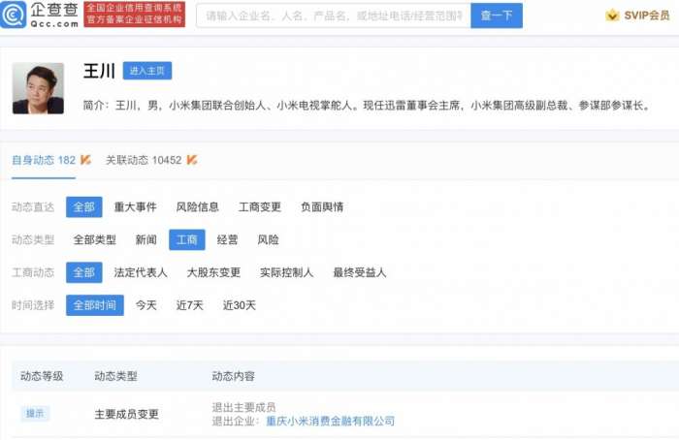Click the 提示 level tag

pyautogui.click(x=35, y=414)
